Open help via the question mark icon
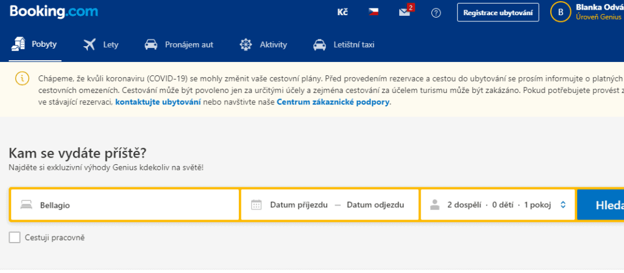 436,13
